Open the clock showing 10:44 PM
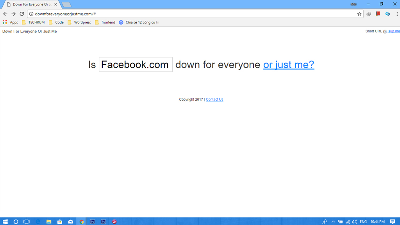This screenshot has height=225, width=400. [x=378, y=222]
